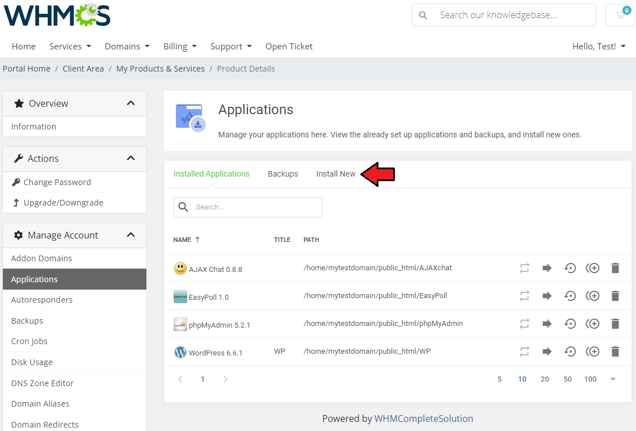The image size is (636, 431).
Task: Collapse the Actions panel
Action: [x=130, y=158]
